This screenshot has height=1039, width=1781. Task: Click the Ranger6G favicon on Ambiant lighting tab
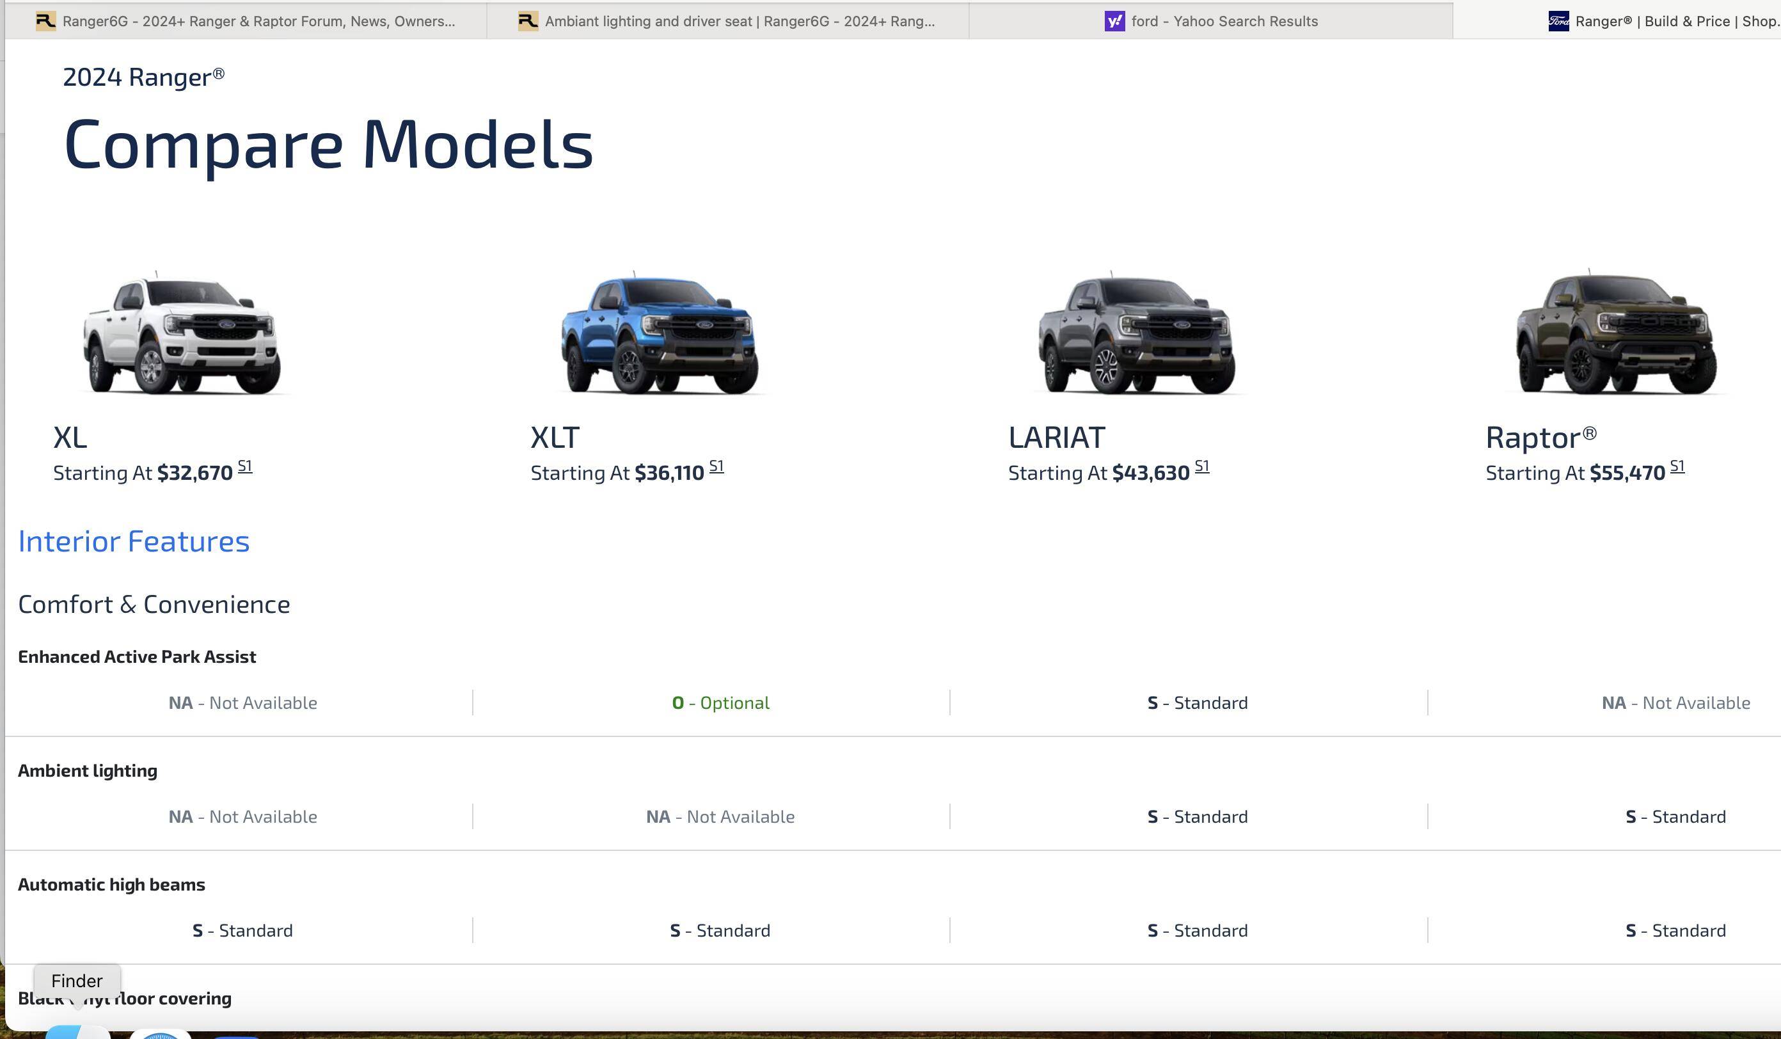pyautogui.click(x=528, y=21)
